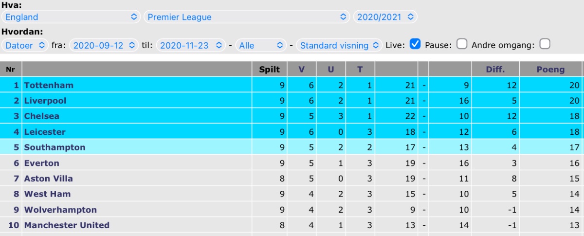584x236 pixels.
Task: Change the 2020/2021 season selector
Action: click(385, 17)
